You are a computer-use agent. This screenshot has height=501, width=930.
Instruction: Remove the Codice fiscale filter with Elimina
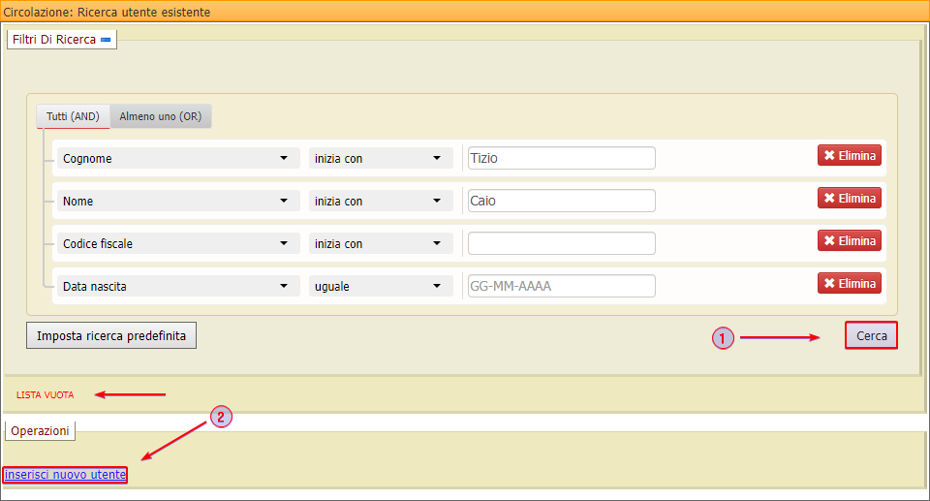tap(849, 240)
